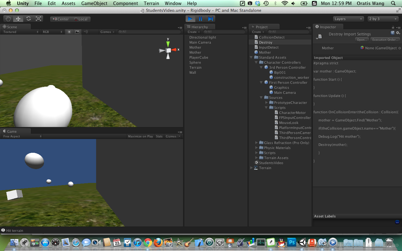
Task: Collapse First Person Controller prefab
Action: (261, 83)
